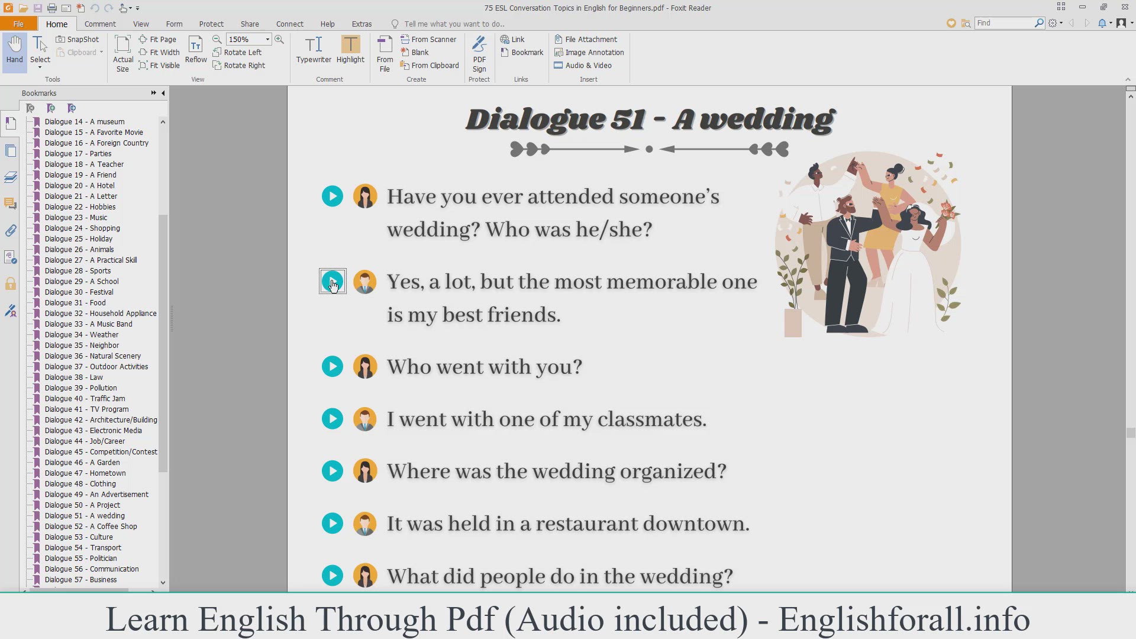Viewport: 1136px width, 639px height.
Task: Open the Comments sidebar panel
Action: point(11,204)
